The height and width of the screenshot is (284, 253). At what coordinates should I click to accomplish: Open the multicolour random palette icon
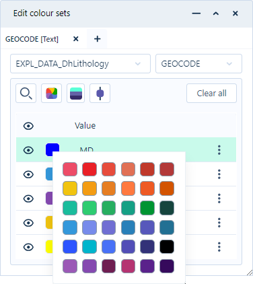coord(51,94)
